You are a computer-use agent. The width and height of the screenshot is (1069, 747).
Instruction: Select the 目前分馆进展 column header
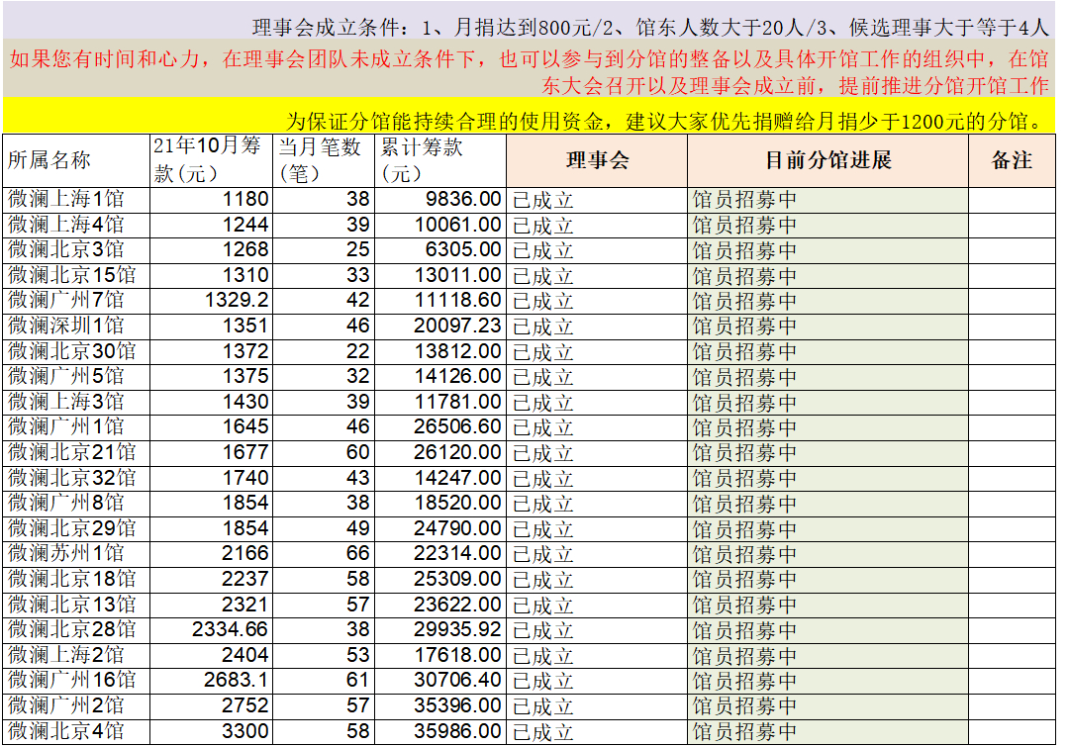(x=827, y=160)
